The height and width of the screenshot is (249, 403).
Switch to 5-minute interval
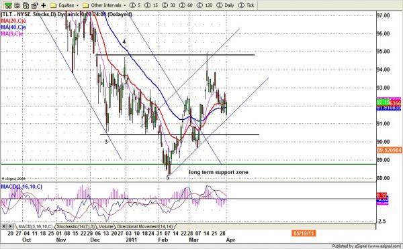[x=135, y=5]
